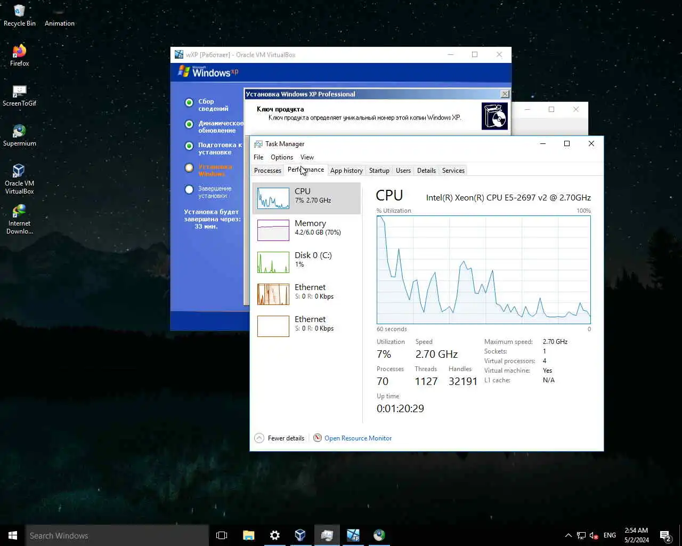This screenshot has width=682, height=546.
Task: Open the Task Manager View menu
Action: (x=307, y=157)
